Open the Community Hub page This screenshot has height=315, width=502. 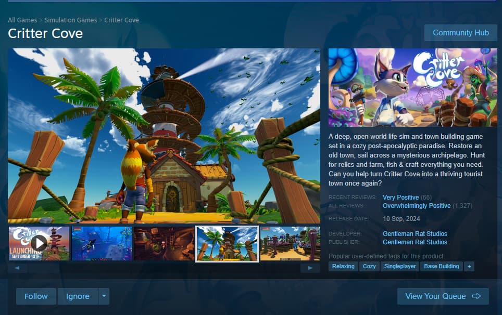pyautogui.click(x=460, y=32)
